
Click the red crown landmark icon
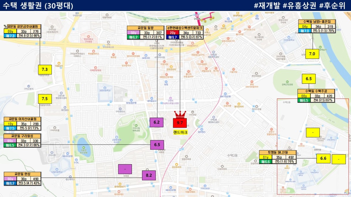180,115
